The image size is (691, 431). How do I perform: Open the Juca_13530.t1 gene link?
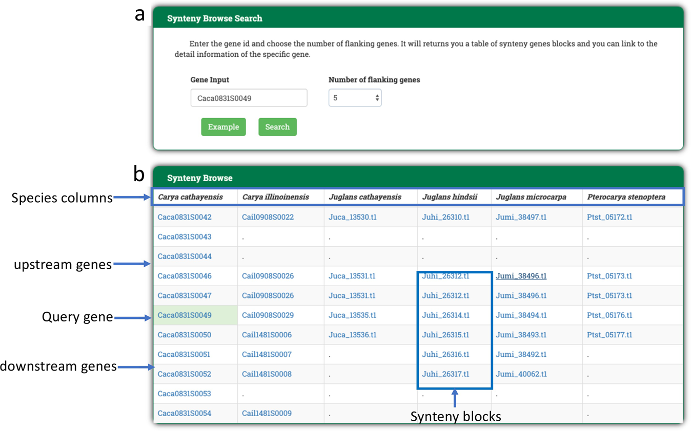pyautogui.click(x=353, y=217)
